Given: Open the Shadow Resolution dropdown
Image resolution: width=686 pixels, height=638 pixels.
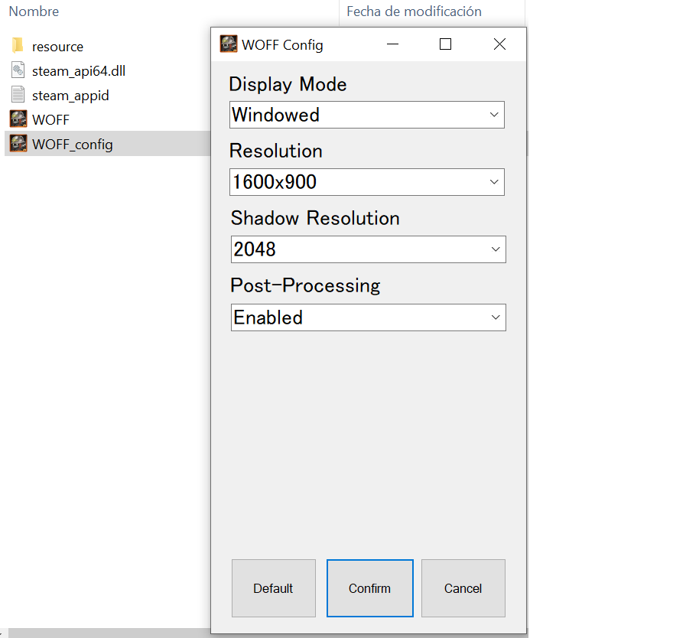Looking at the screenshot, I should pyautogui.click(x=368, y=249).
